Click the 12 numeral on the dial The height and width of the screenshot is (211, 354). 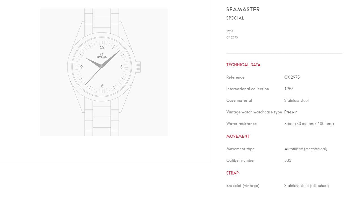pos(102,48)
